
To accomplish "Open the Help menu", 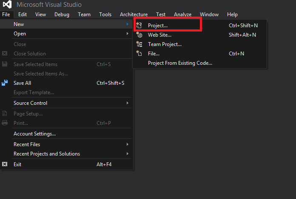I will 232,14.
